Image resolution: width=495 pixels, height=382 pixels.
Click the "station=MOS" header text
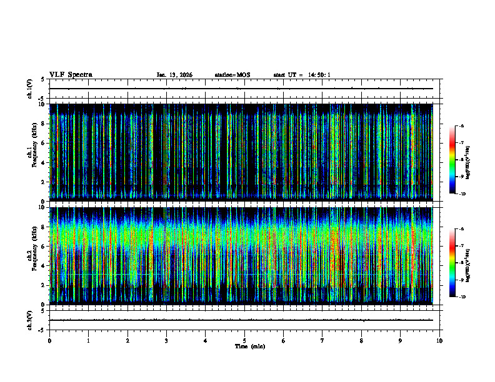(x=232, y=75)
